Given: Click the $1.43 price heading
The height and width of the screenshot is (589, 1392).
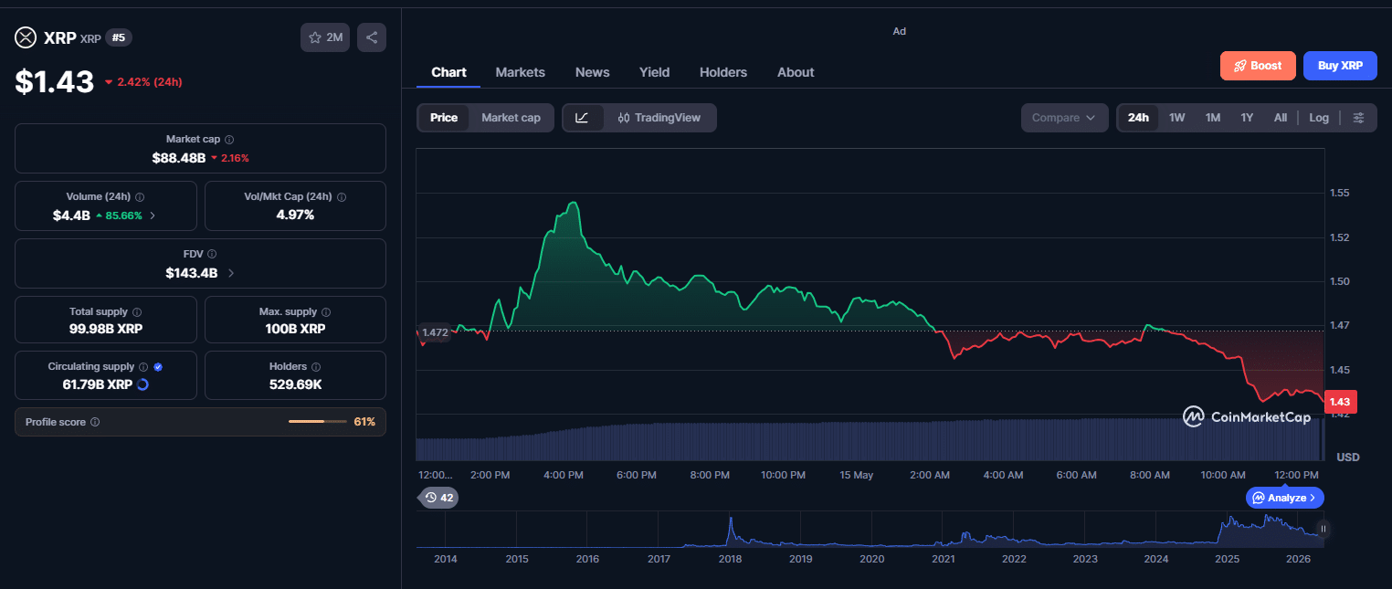Looking at the screenshot, I should (x=55, y=81).
